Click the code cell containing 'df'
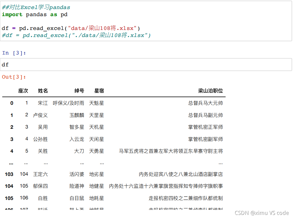This screenshot has height=218, width=293. pos(146,65)
